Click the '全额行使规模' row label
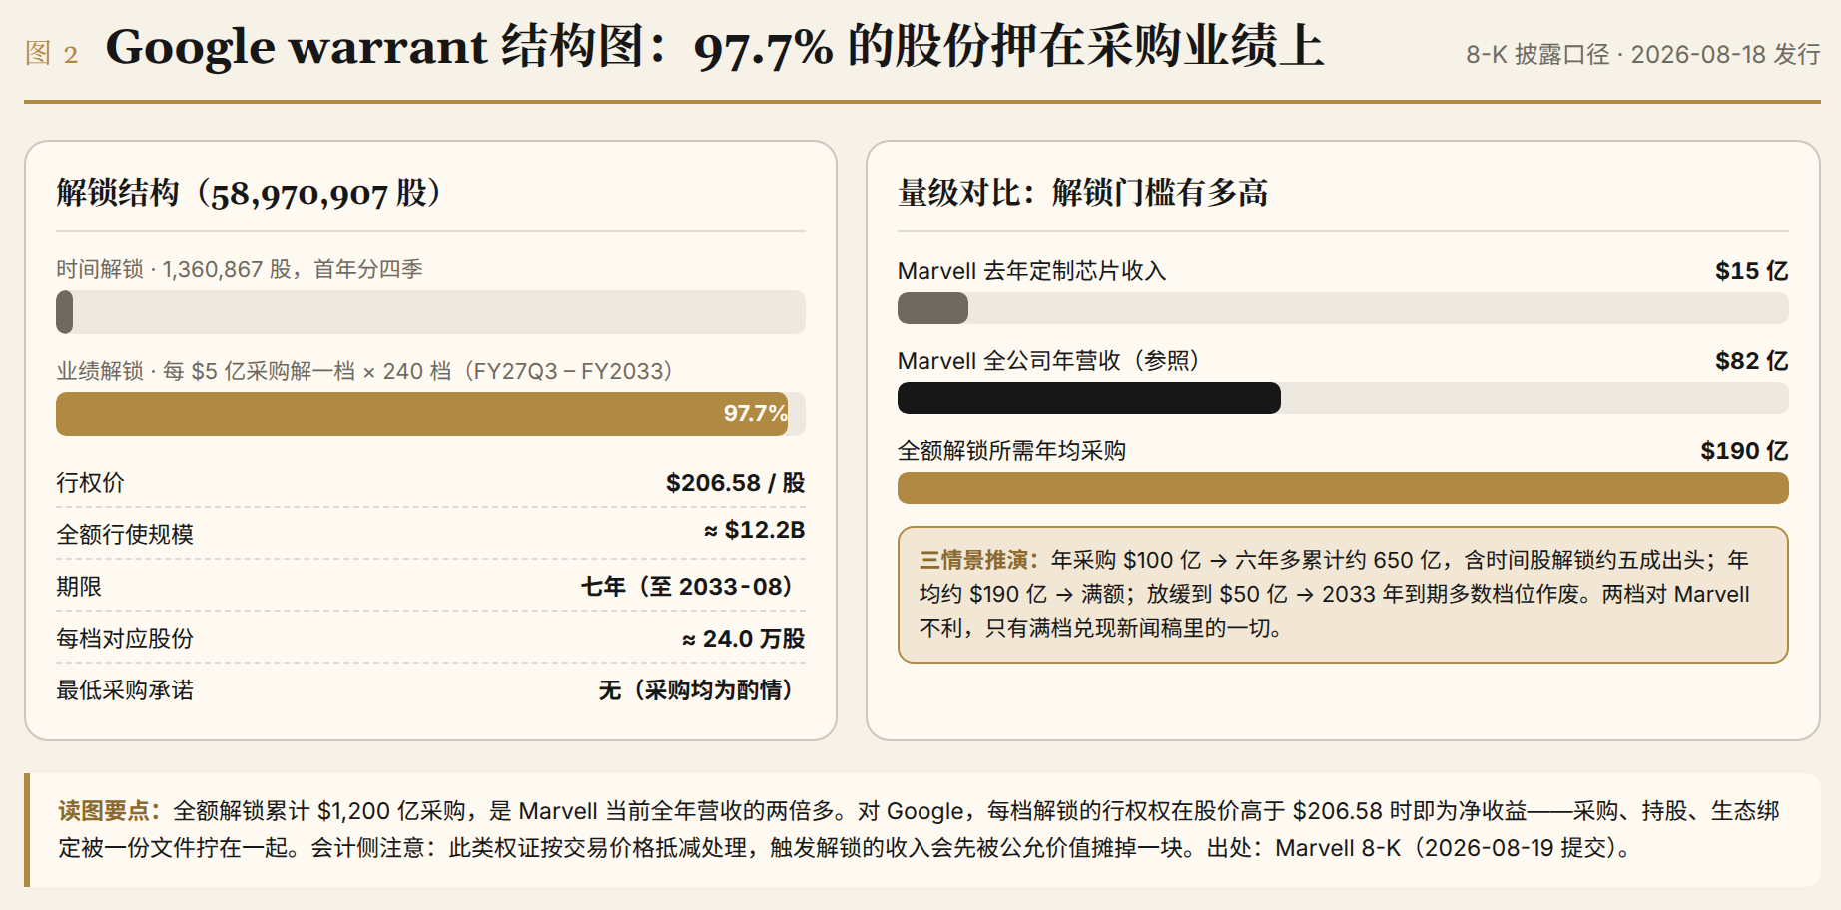 125,535
